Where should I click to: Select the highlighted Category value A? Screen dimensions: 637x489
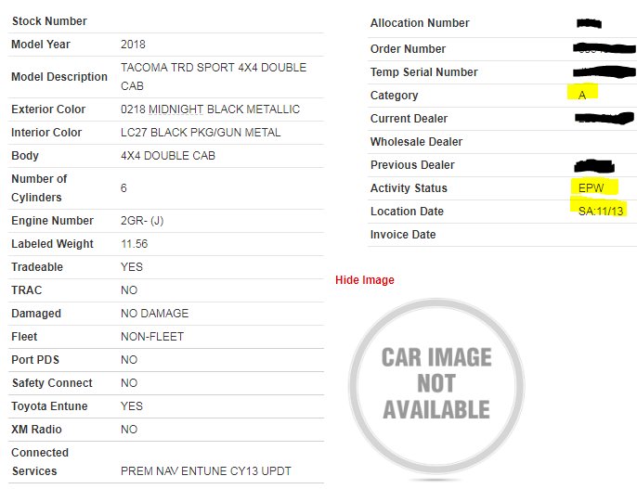click(581, 95)
